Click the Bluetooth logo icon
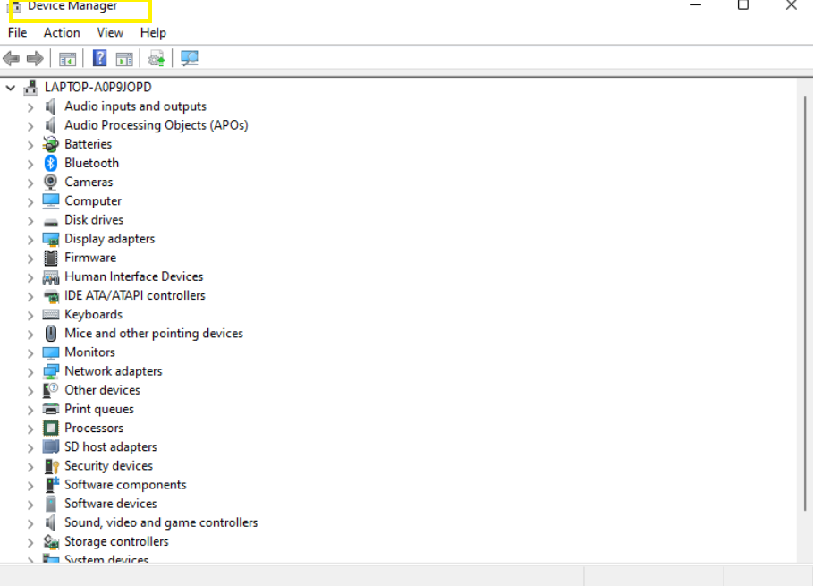Screen dimensions: 813x586 click(50, 163)
